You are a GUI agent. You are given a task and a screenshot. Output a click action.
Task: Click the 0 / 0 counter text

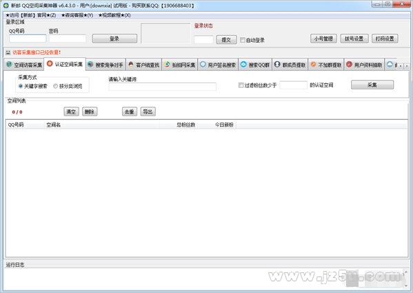pos(17,112)
